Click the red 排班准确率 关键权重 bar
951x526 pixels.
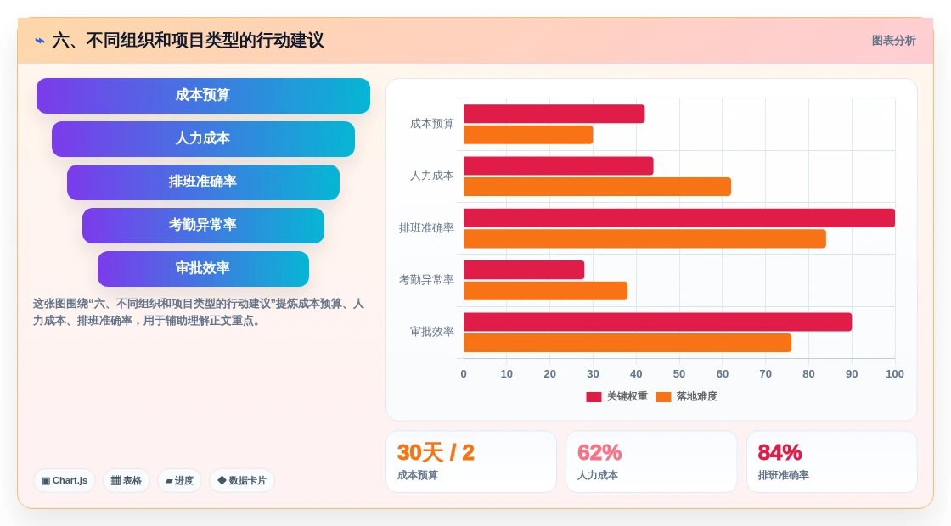coord(679,217)
